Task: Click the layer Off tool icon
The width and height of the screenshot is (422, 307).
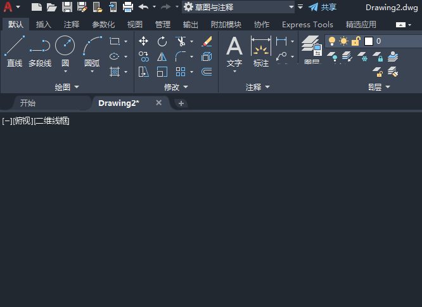Action: tap(332, 57)
